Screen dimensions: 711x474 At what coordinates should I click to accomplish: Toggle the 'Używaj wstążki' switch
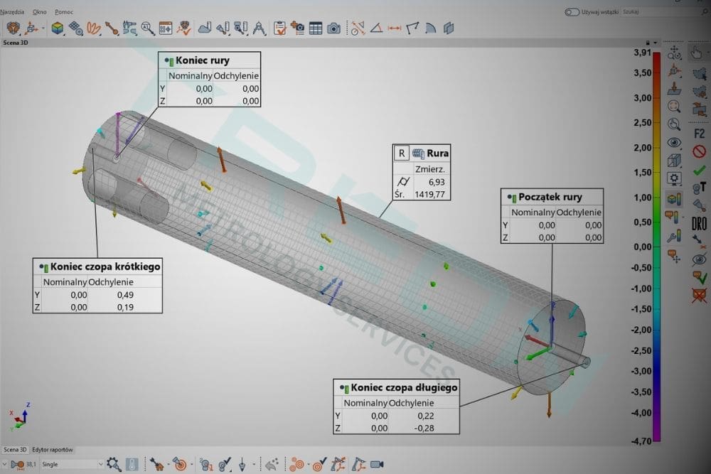click(572, 12)
